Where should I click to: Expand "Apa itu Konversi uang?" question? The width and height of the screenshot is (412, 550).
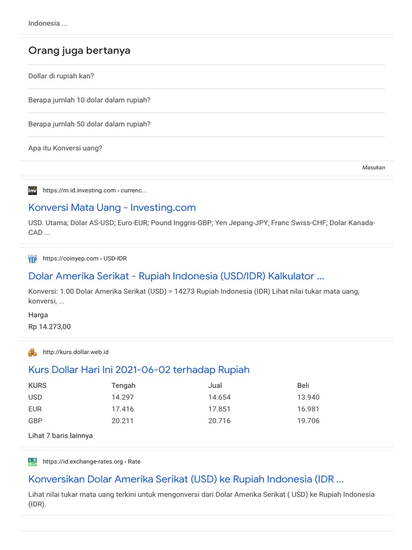coord(65,148)
